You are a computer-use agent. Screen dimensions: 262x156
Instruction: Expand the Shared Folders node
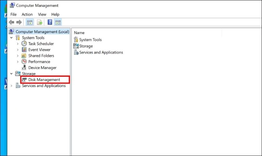point(18,56)
